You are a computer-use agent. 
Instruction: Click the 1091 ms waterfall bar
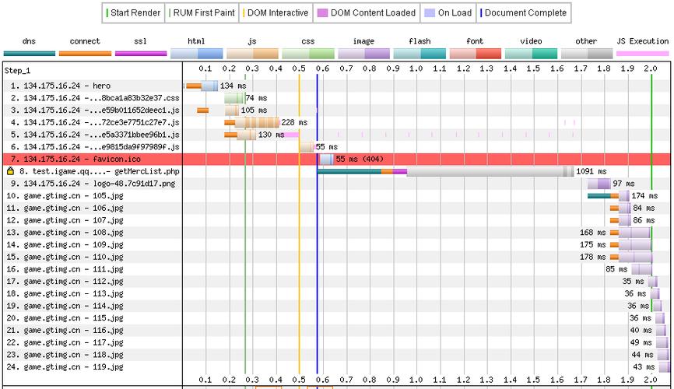point(445,171)
